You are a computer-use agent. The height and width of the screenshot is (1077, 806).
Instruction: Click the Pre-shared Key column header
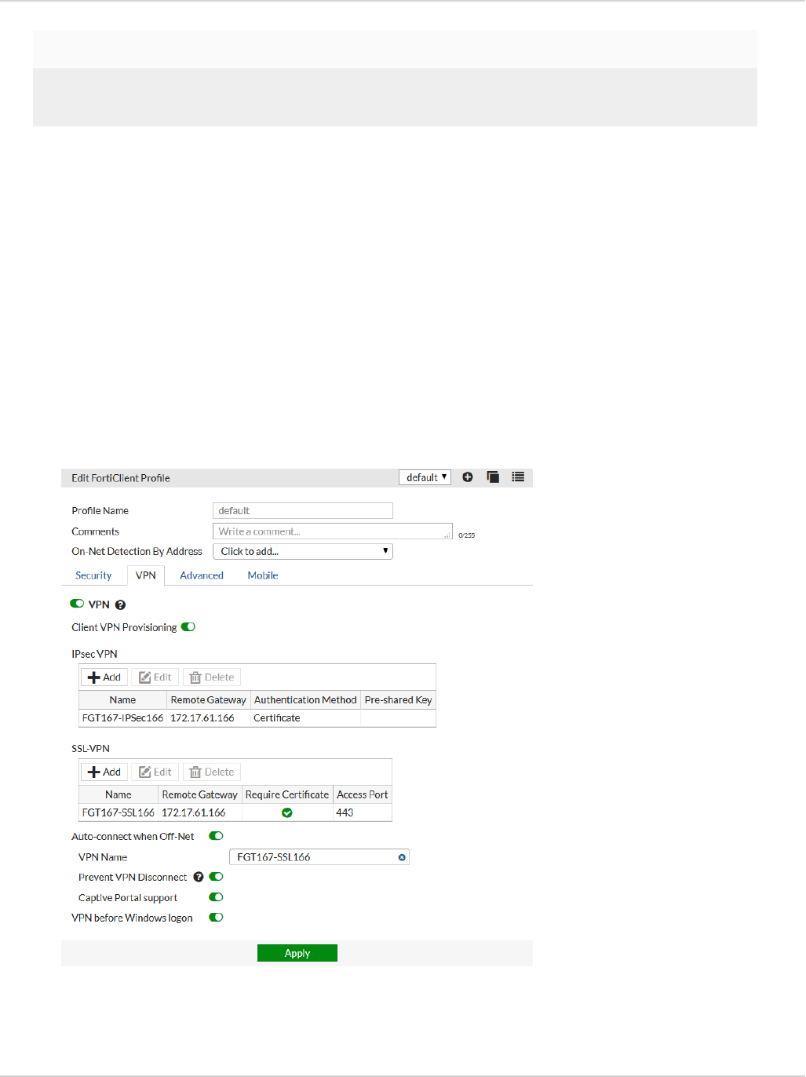[x=398, y=700]
